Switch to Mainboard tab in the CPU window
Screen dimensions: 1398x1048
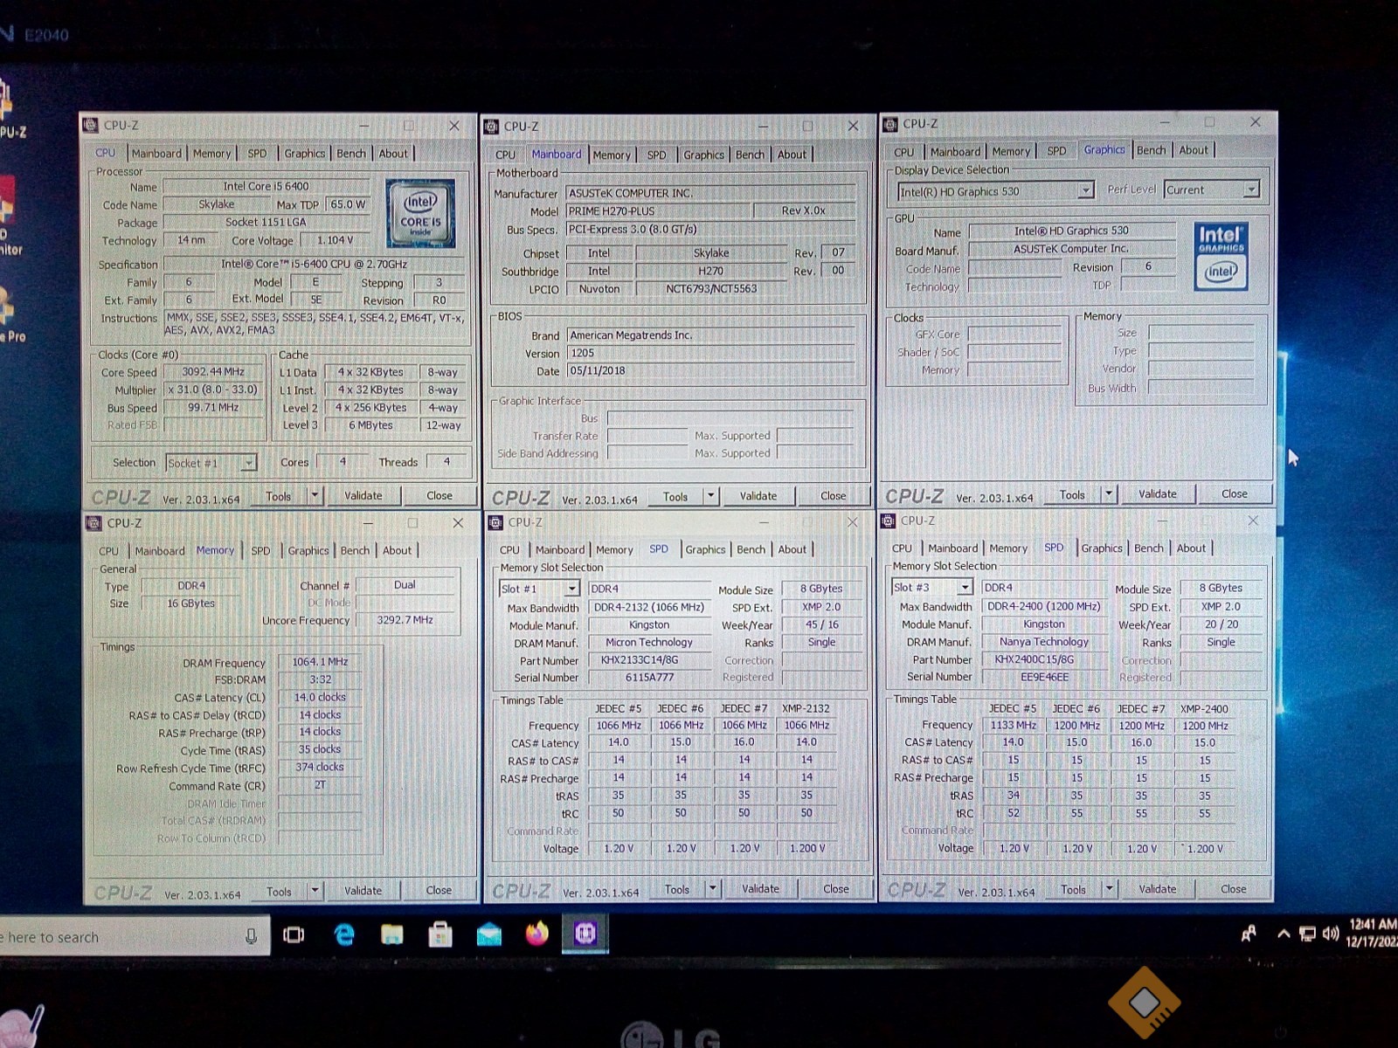pyautogui.click(x=156, y=154)
